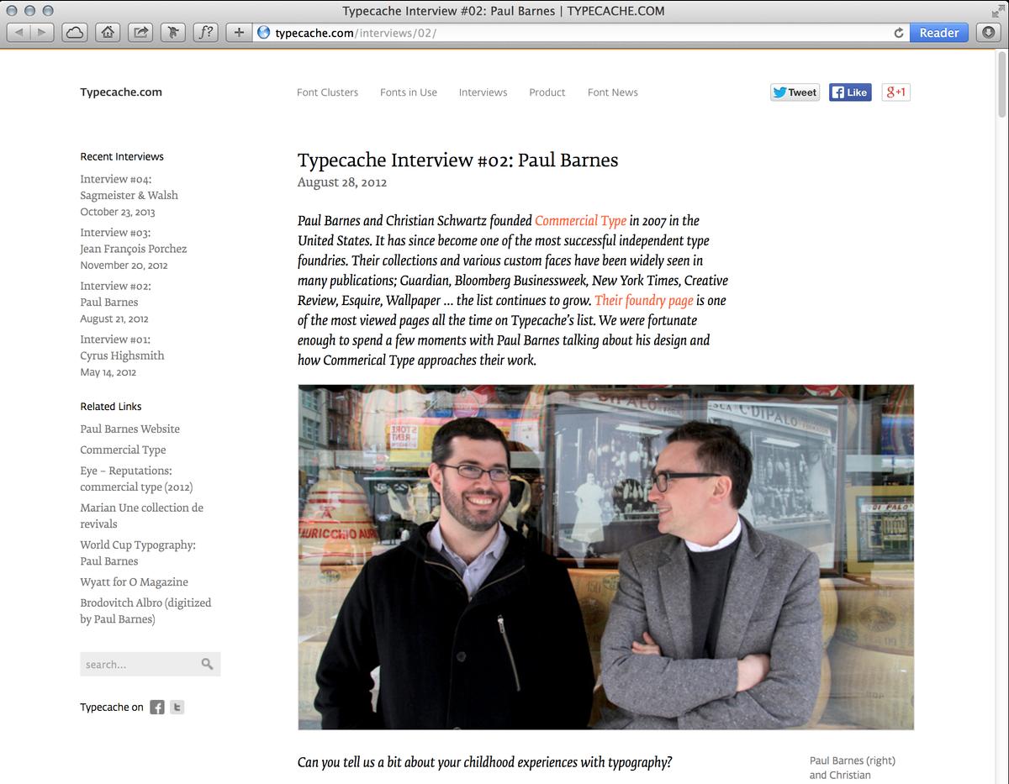Image resolution: width=1009 pixels, height=784 pixels.
Task: Click the August 28, 2012 date text
Action: 342,182
